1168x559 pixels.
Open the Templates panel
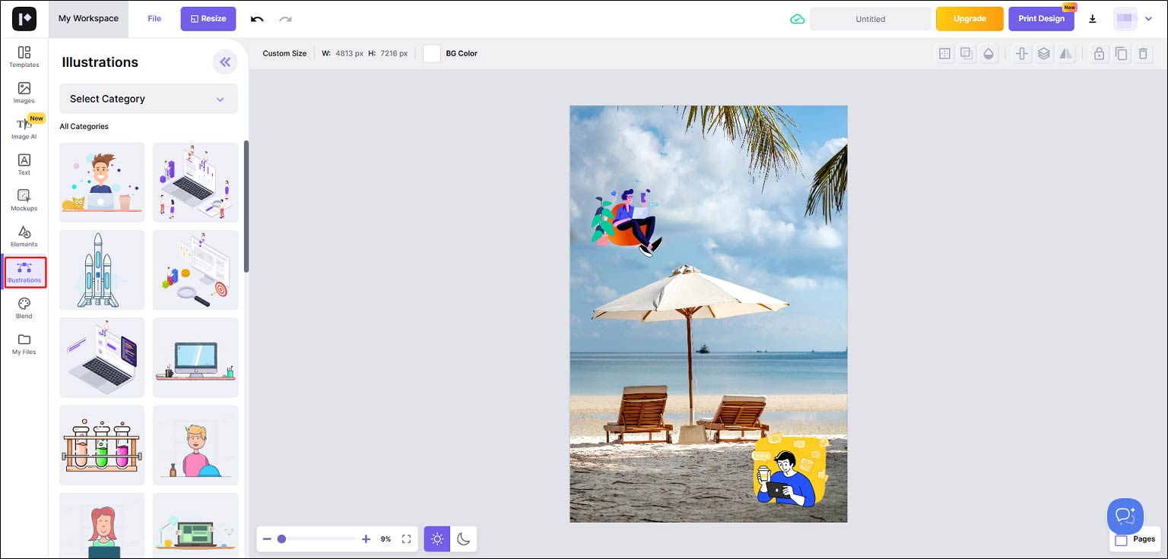[24, 56]
